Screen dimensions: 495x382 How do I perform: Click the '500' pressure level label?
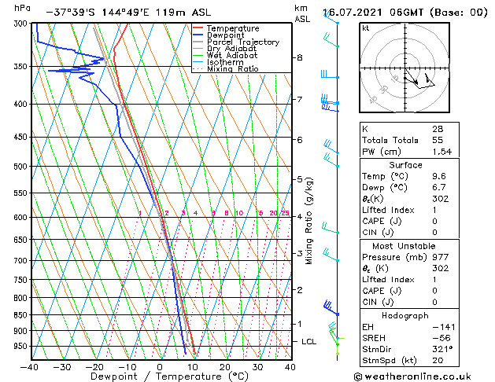22,167
